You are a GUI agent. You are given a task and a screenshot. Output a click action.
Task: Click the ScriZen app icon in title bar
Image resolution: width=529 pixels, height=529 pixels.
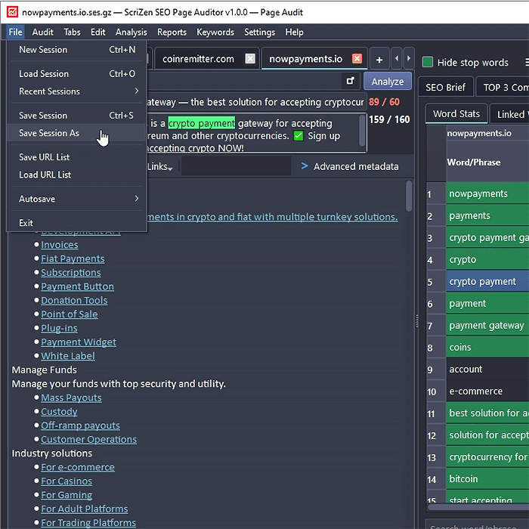[x=11, y=12]
